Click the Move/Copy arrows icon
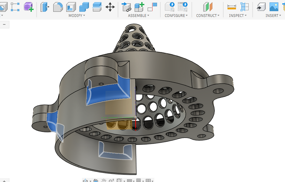Viewport: 285px width, 182px height. (110, 7)
